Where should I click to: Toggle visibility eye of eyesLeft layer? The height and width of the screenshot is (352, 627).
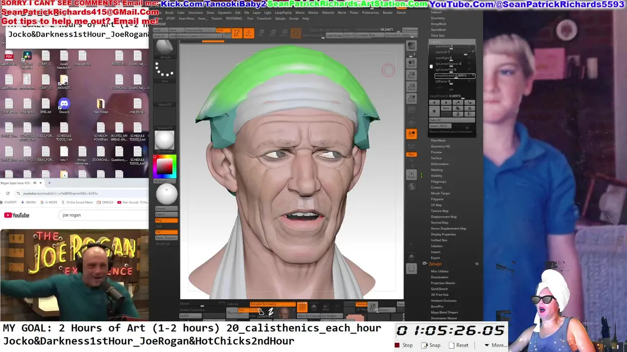coord(472,52)
